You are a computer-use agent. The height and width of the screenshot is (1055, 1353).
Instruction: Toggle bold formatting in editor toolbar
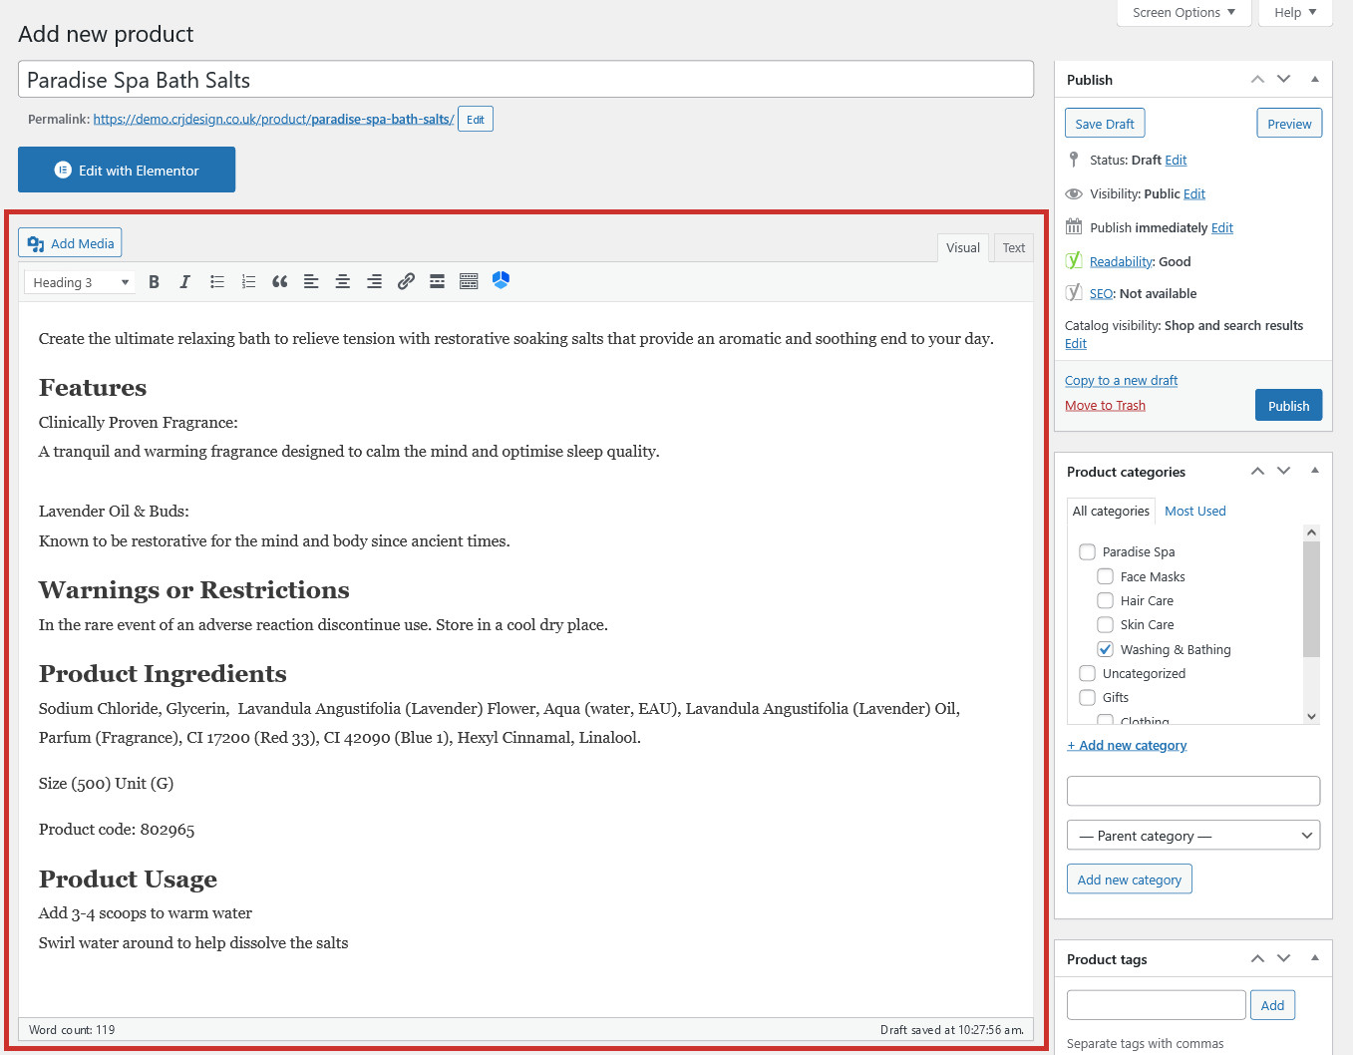(154, 282)
